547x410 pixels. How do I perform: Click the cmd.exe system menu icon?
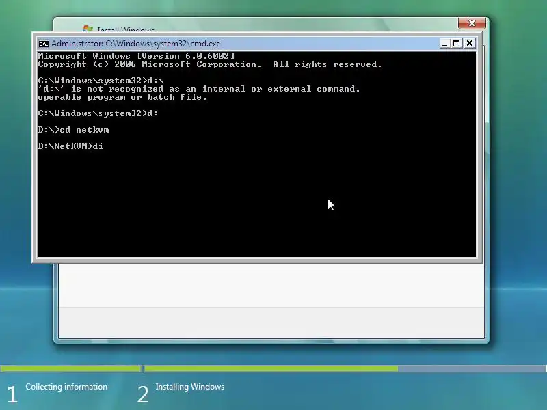44,44
